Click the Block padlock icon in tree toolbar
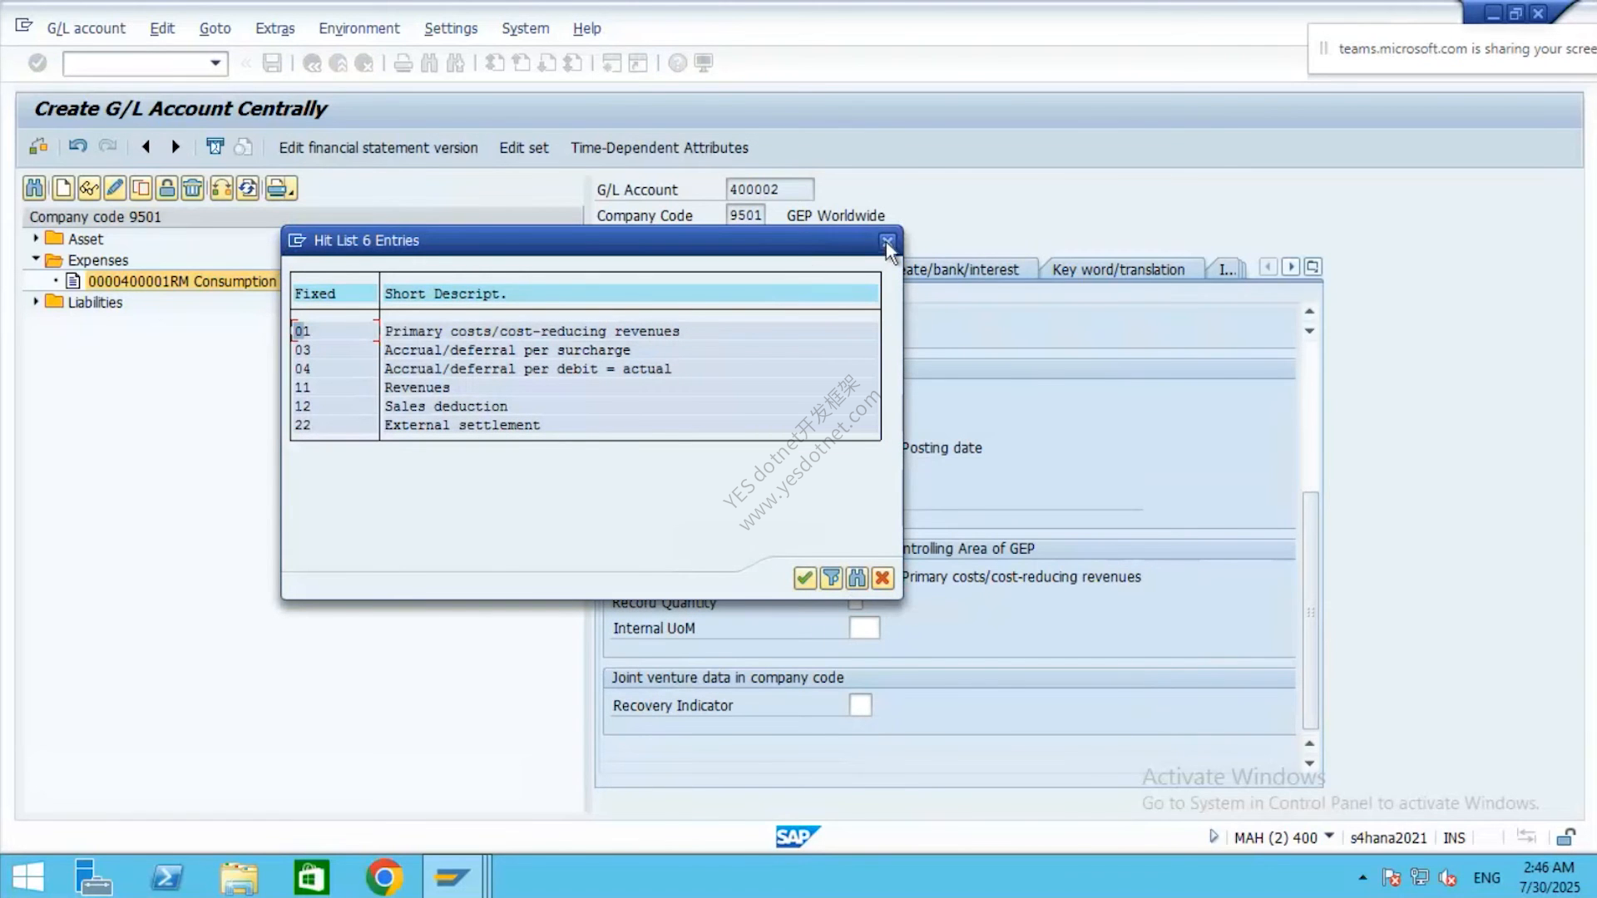 click(167, 188)
